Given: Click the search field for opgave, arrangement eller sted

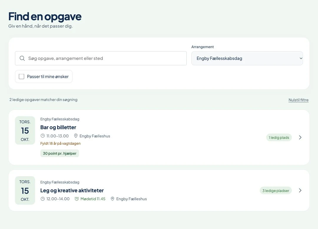Looking at the screenshot, I should (101, 58).
